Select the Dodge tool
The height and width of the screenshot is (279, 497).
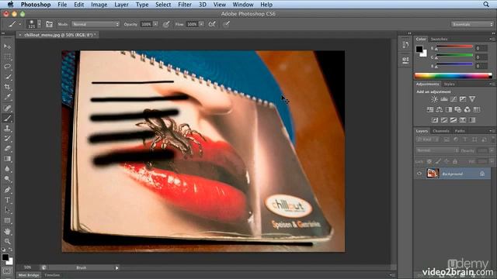7,179
